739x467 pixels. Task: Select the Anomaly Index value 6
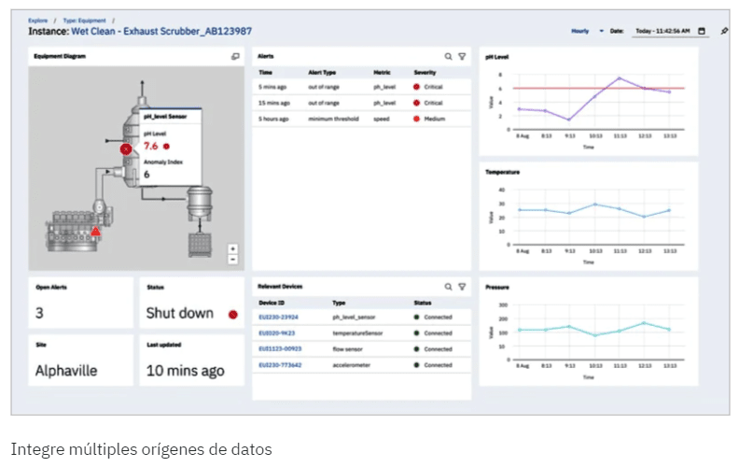(x=146, y=175)
